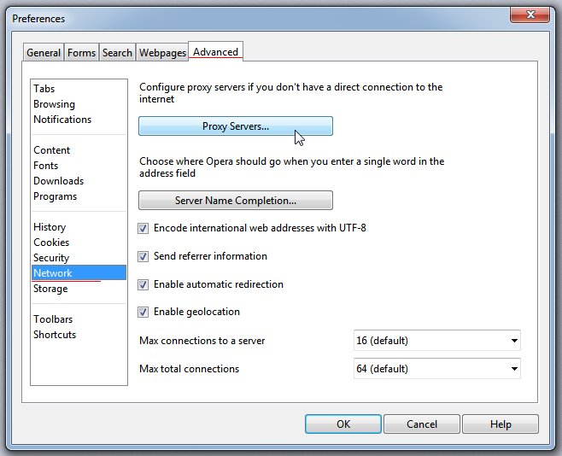Viewport: 562px width, 456px height.
Task: Confirm preferences with OK button
Action: (343, 424)
